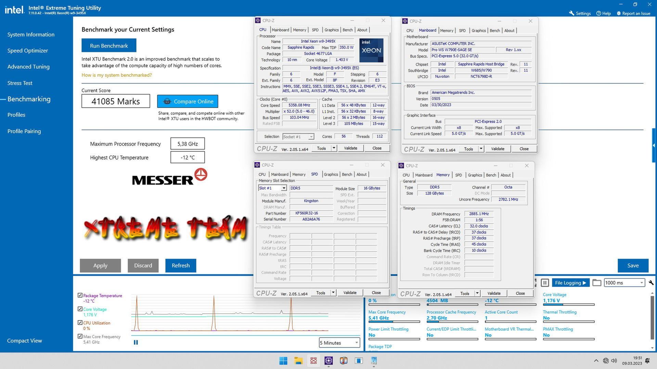Open the Settings wrench in XTU header

click(x=580, y=13)
